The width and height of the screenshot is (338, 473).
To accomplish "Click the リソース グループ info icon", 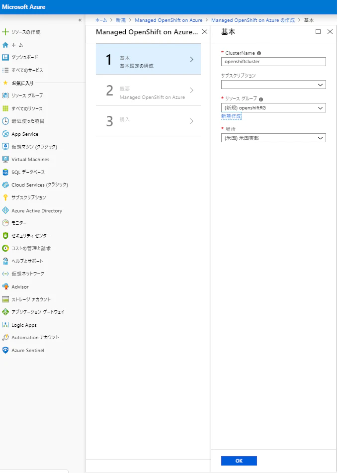I will [261, 99].
